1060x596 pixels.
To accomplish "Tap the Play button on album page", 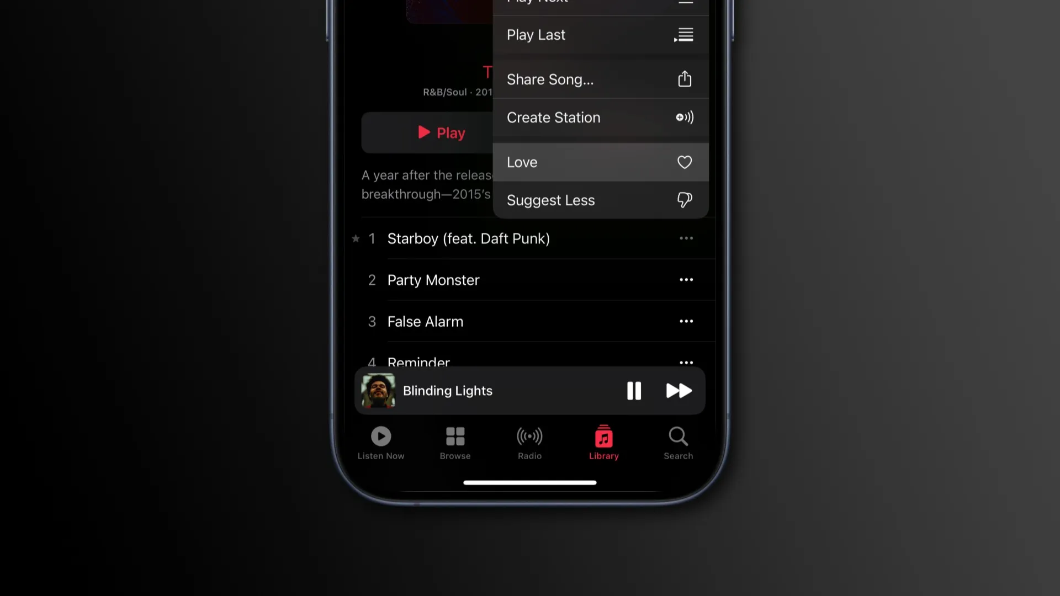I will (x=439, y=132).
